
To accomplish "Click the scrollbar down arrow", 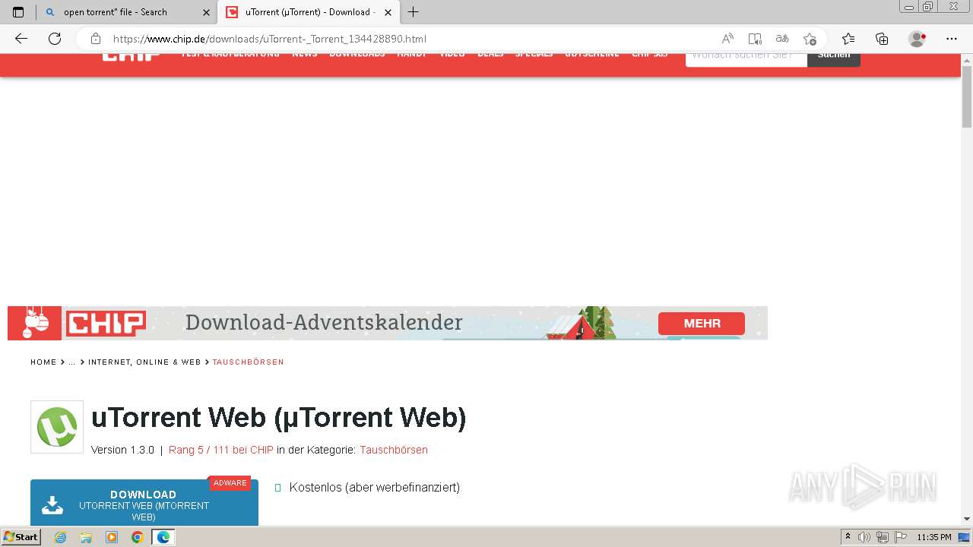I will pyautogui.click(x=967, y=519).
